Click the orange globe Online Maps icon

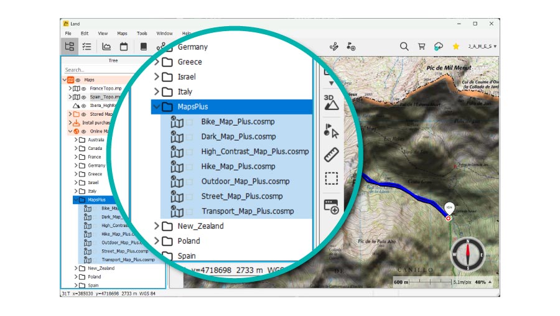pyautogui.click(x=76, y=131)
